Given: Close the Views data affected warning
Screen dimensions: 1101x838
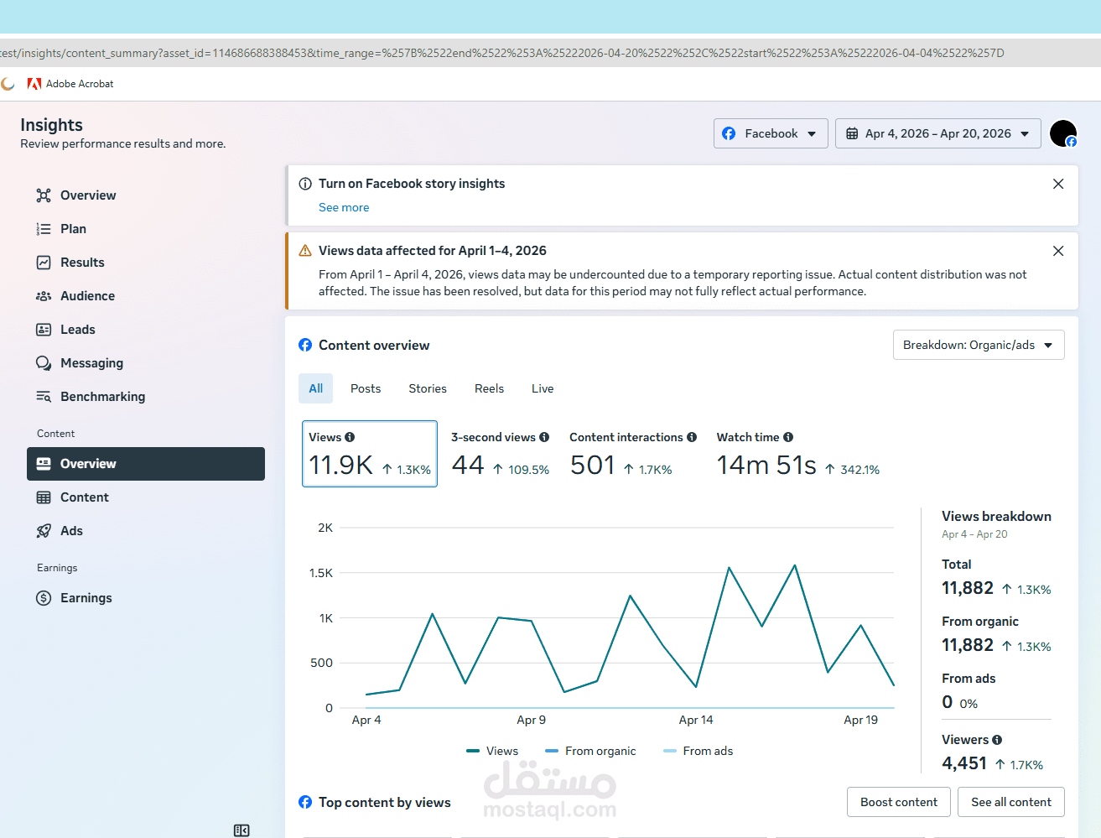Looking at the screenshot, I should pyautogui.click(x=1058, y=251).
